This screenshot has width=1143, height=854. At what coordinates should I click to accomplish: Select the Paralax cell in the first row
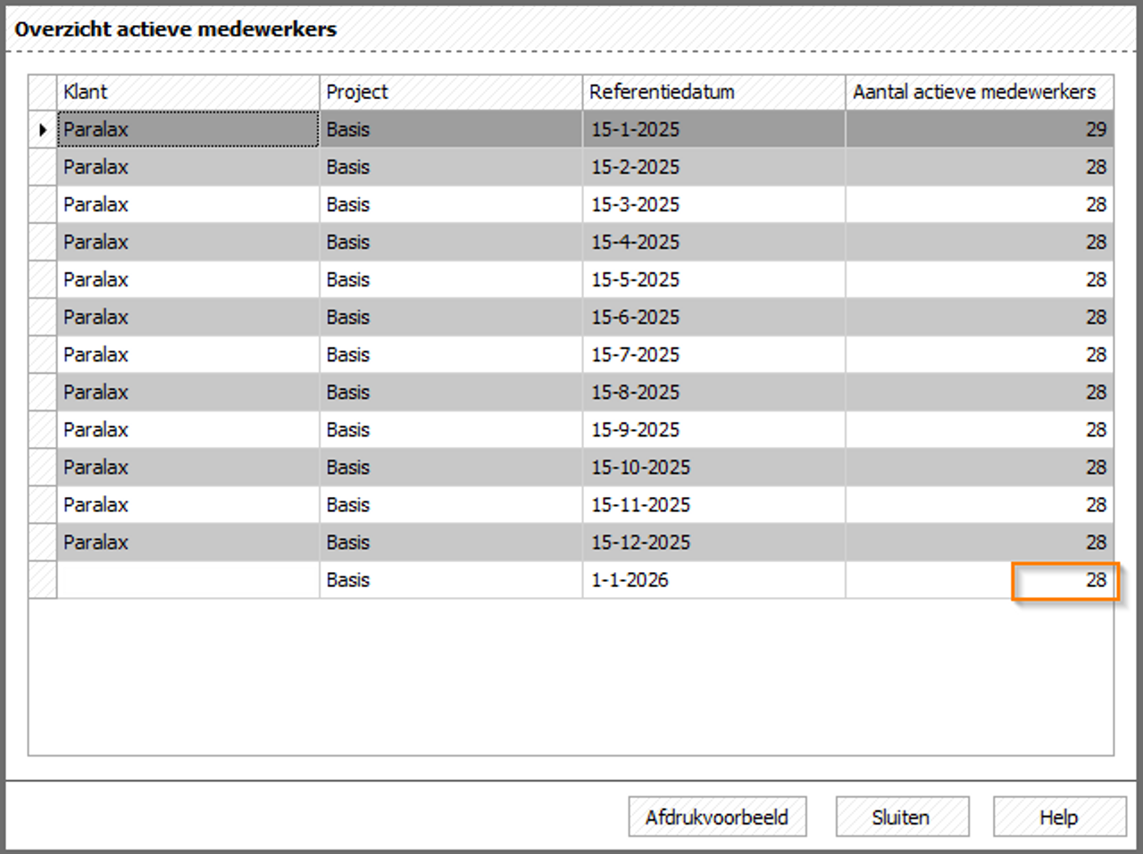point(188,129)
